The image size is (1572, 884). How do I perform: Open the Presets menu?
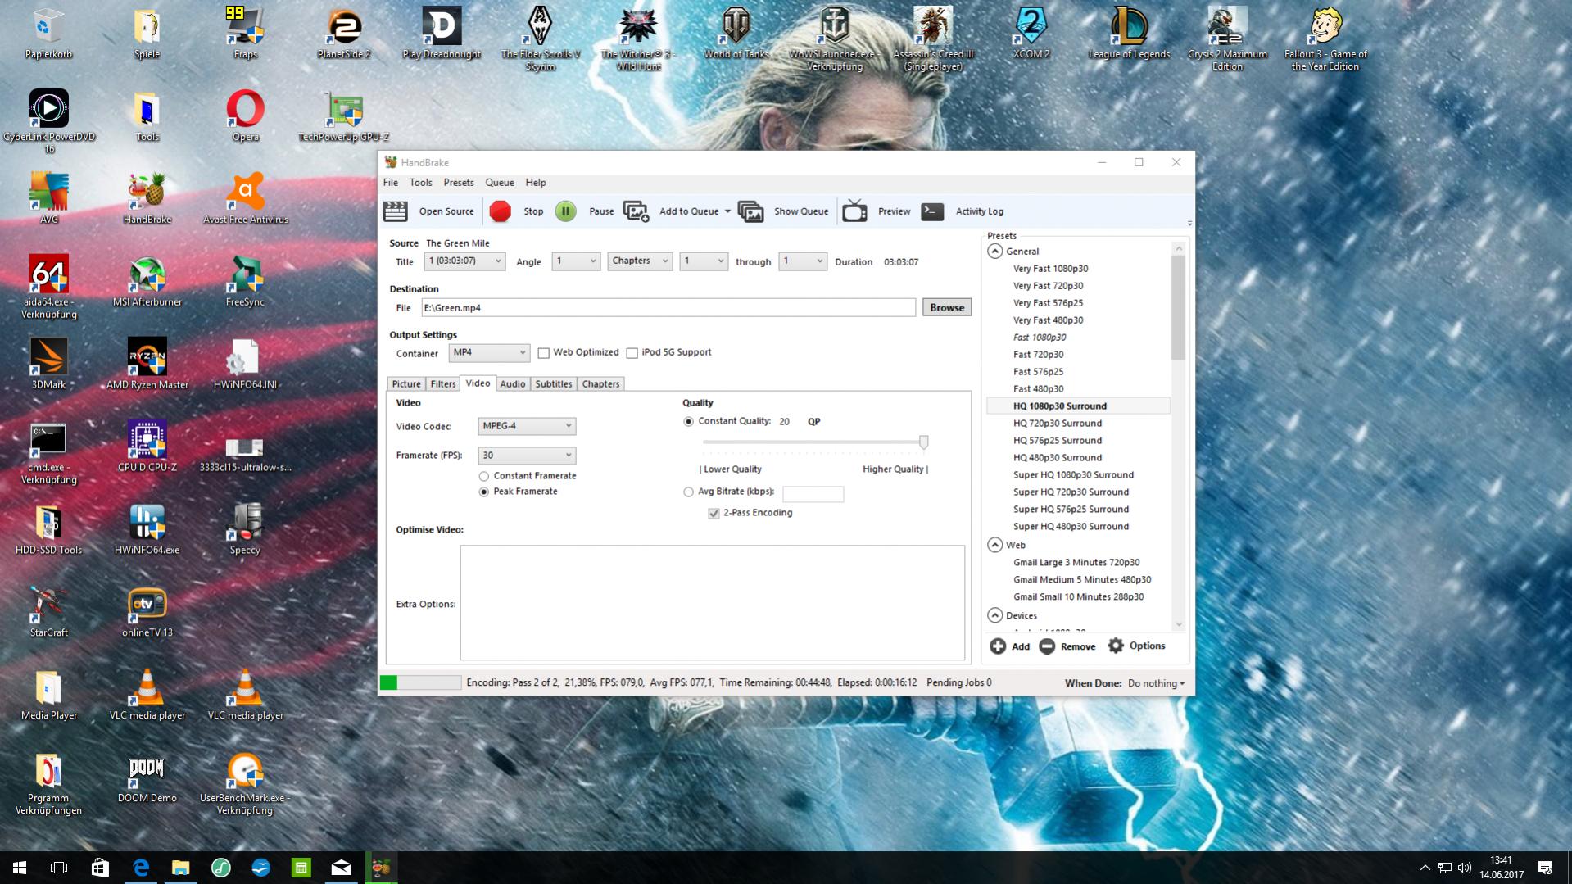tap(459, 183)
